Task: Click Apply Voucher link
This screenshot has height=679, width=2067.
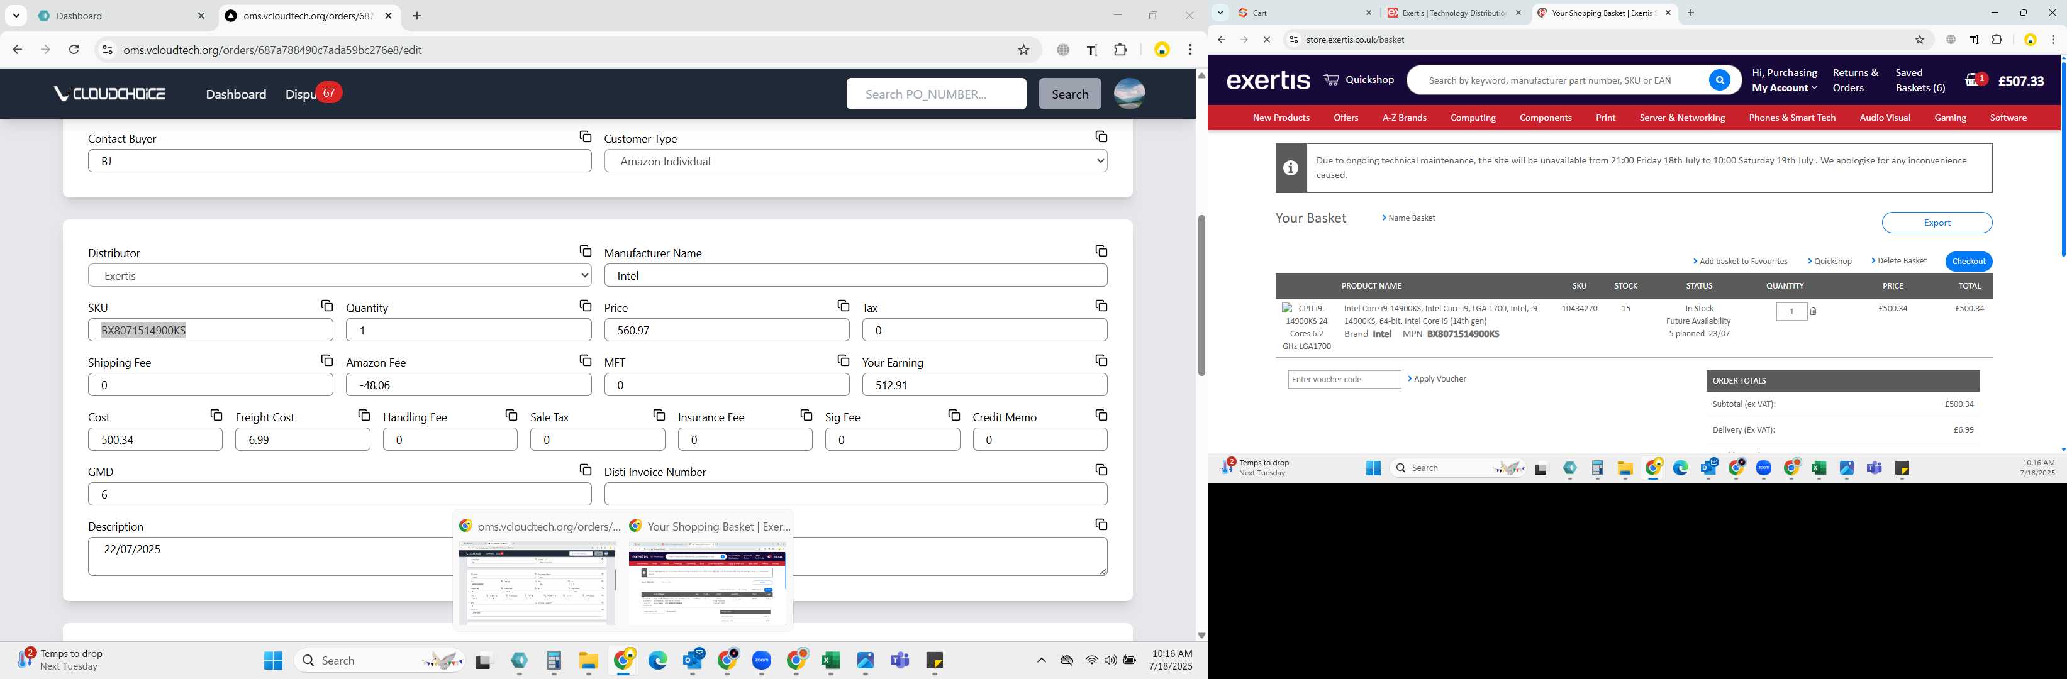Action: [1436, 379]
